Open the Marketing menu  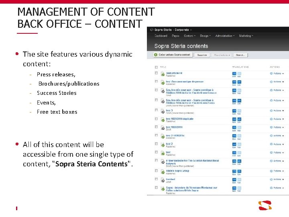coord(246,36)
